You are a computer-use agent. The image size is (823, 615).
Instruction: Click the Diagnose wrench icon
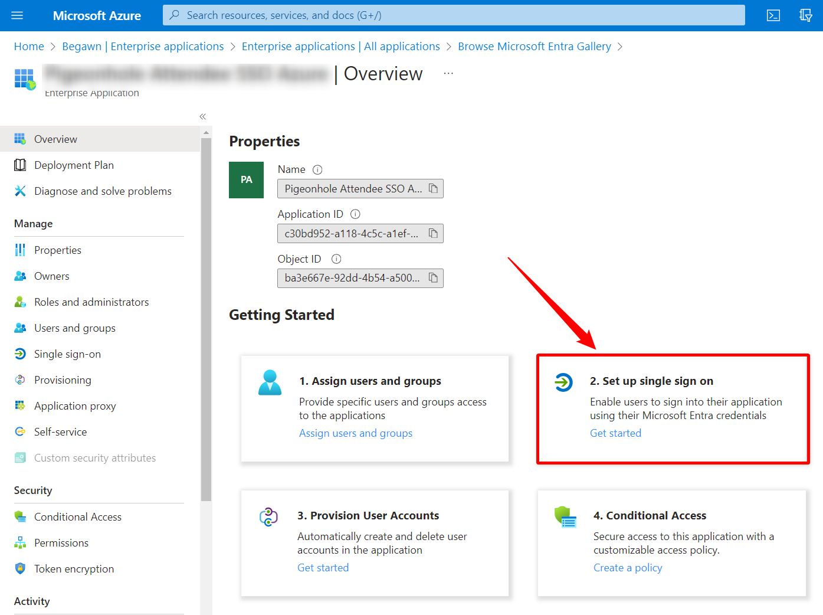[20, 191]
